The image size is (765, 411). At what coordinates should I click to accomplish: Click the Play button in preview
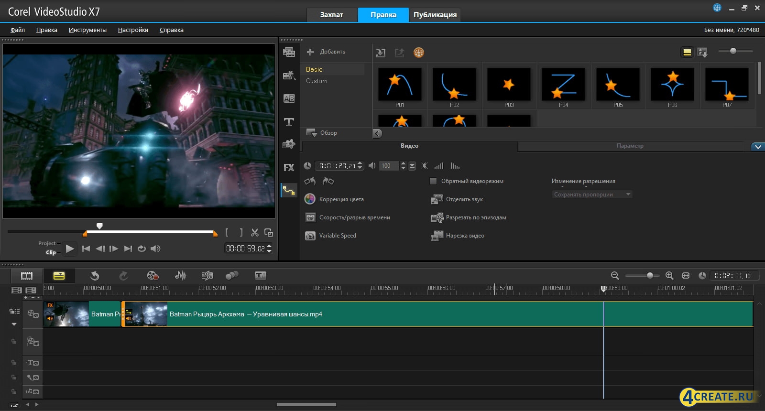coord(70,249)
